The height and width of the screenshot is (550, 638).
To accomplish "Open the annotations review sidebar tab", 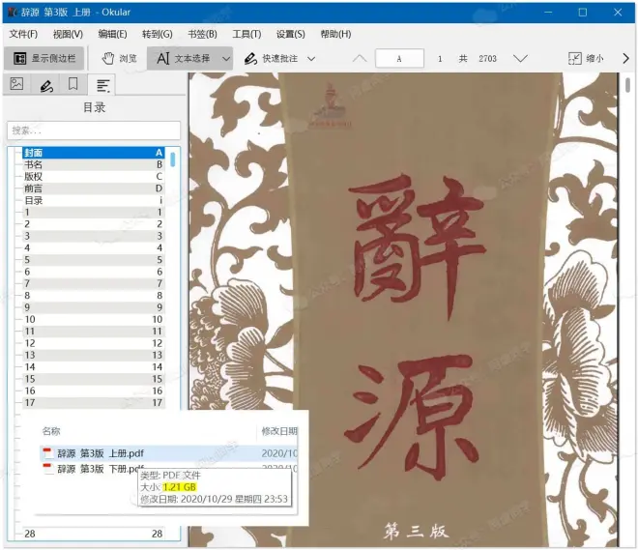I will [x=45, y=84].
